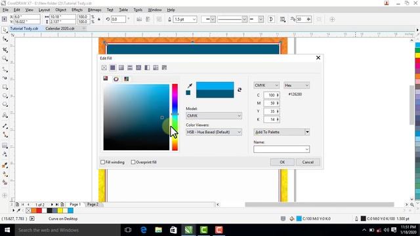This screenshot has height=236, width=420.
Task: Select PostScript Fill type icon
Action: point(164,68)
